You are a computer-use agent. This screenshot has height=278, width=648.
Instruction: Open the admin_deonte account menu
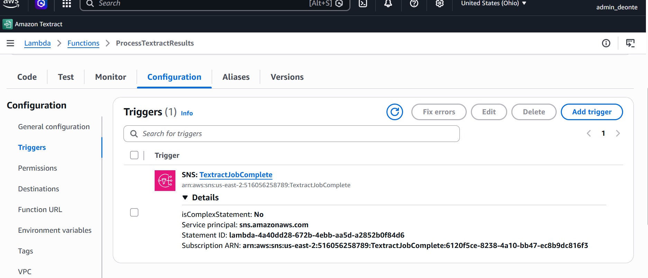(617, 7)
